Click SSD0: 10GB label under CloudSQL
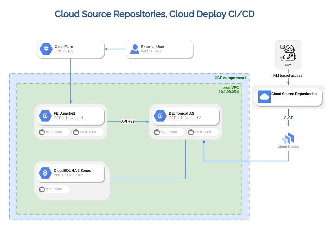The width and height of the screenshot is (334, 229). [54, 189]
